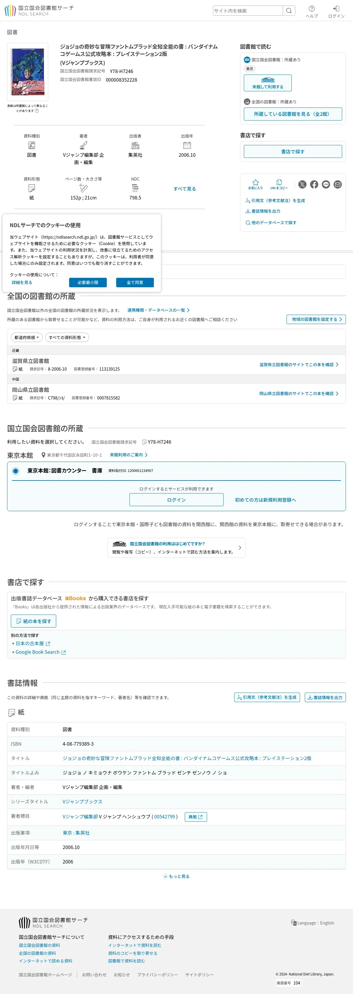Click the 典拠 button

[196, 817]
